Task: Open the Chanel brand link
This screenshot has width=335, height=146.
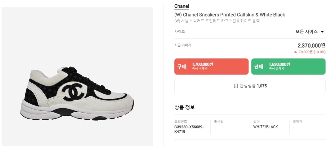Action: pyautogui.click(x=181, y=6)
